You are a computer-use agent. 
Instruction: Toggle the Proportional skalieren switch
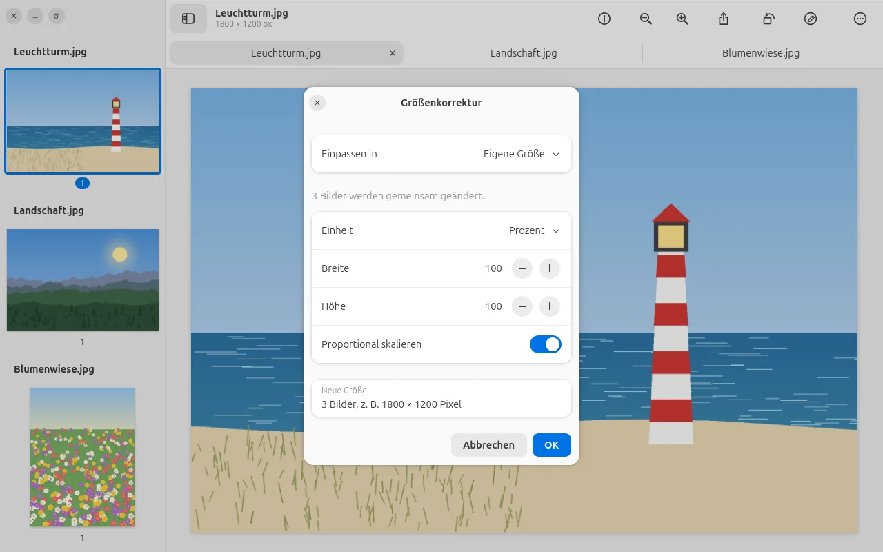click(546, 344)
